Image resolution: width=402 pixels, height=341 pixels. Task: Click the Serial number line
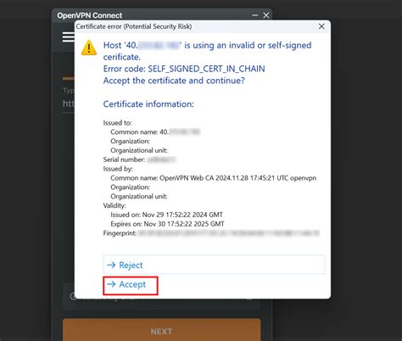(140, 159)
